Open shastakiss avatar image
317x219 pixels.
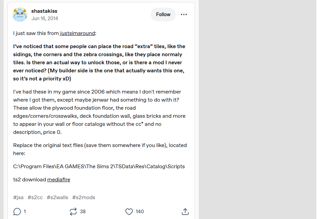tap(20, 14)
